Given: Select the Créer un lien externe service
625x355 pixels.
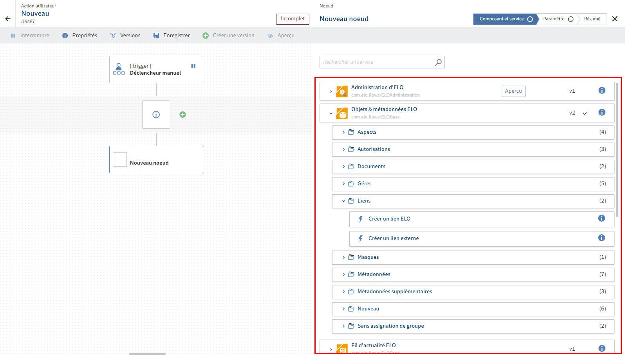Looking at the screenshot, I should (482, 239).
